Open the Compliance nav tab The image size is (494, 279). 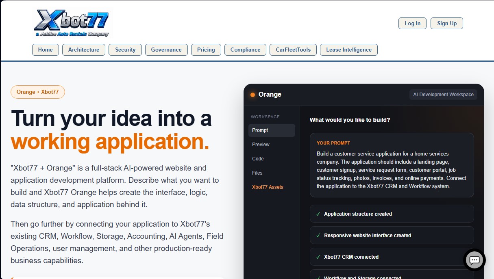245,50
